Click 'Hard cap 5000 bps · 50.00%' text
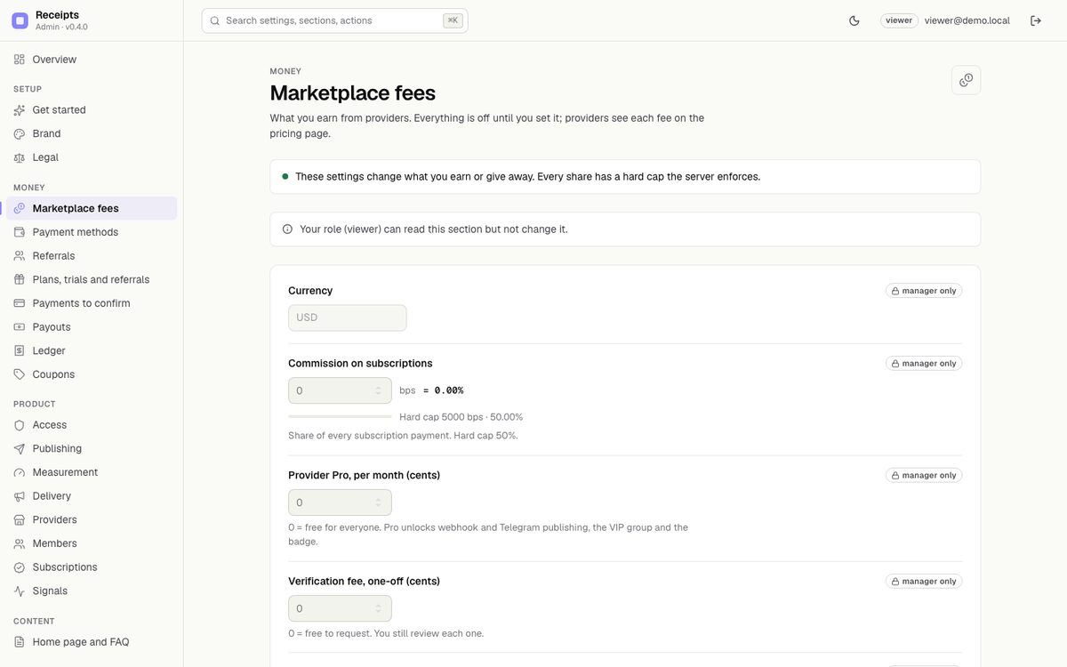The height and width of the screenshot is (667, 1067). 461,417
